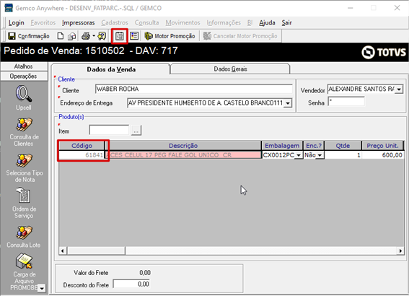Click the horizontal scrollbar thumb

click(x=96, y=251)
